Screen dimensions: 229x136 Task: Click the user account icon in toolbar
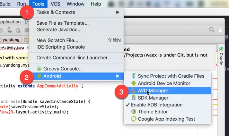tap(220, 30)
